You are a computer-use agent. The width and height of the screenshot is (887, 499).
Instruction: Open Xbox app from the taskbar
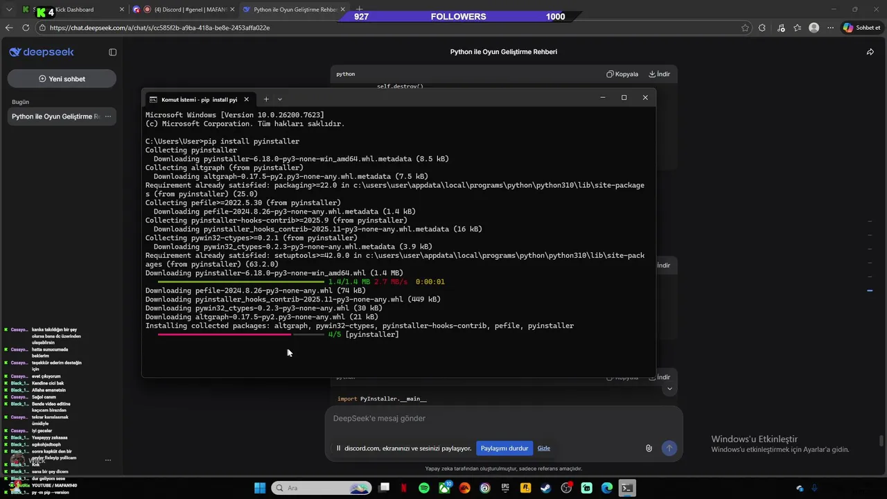coord(444,488)
